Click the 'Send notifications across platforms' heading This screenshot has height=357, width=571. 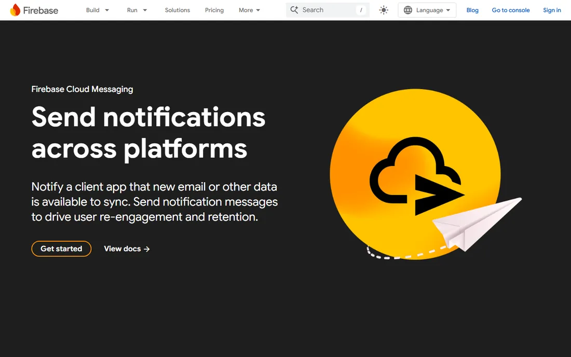pyautogui.click(x=148, y=133)
